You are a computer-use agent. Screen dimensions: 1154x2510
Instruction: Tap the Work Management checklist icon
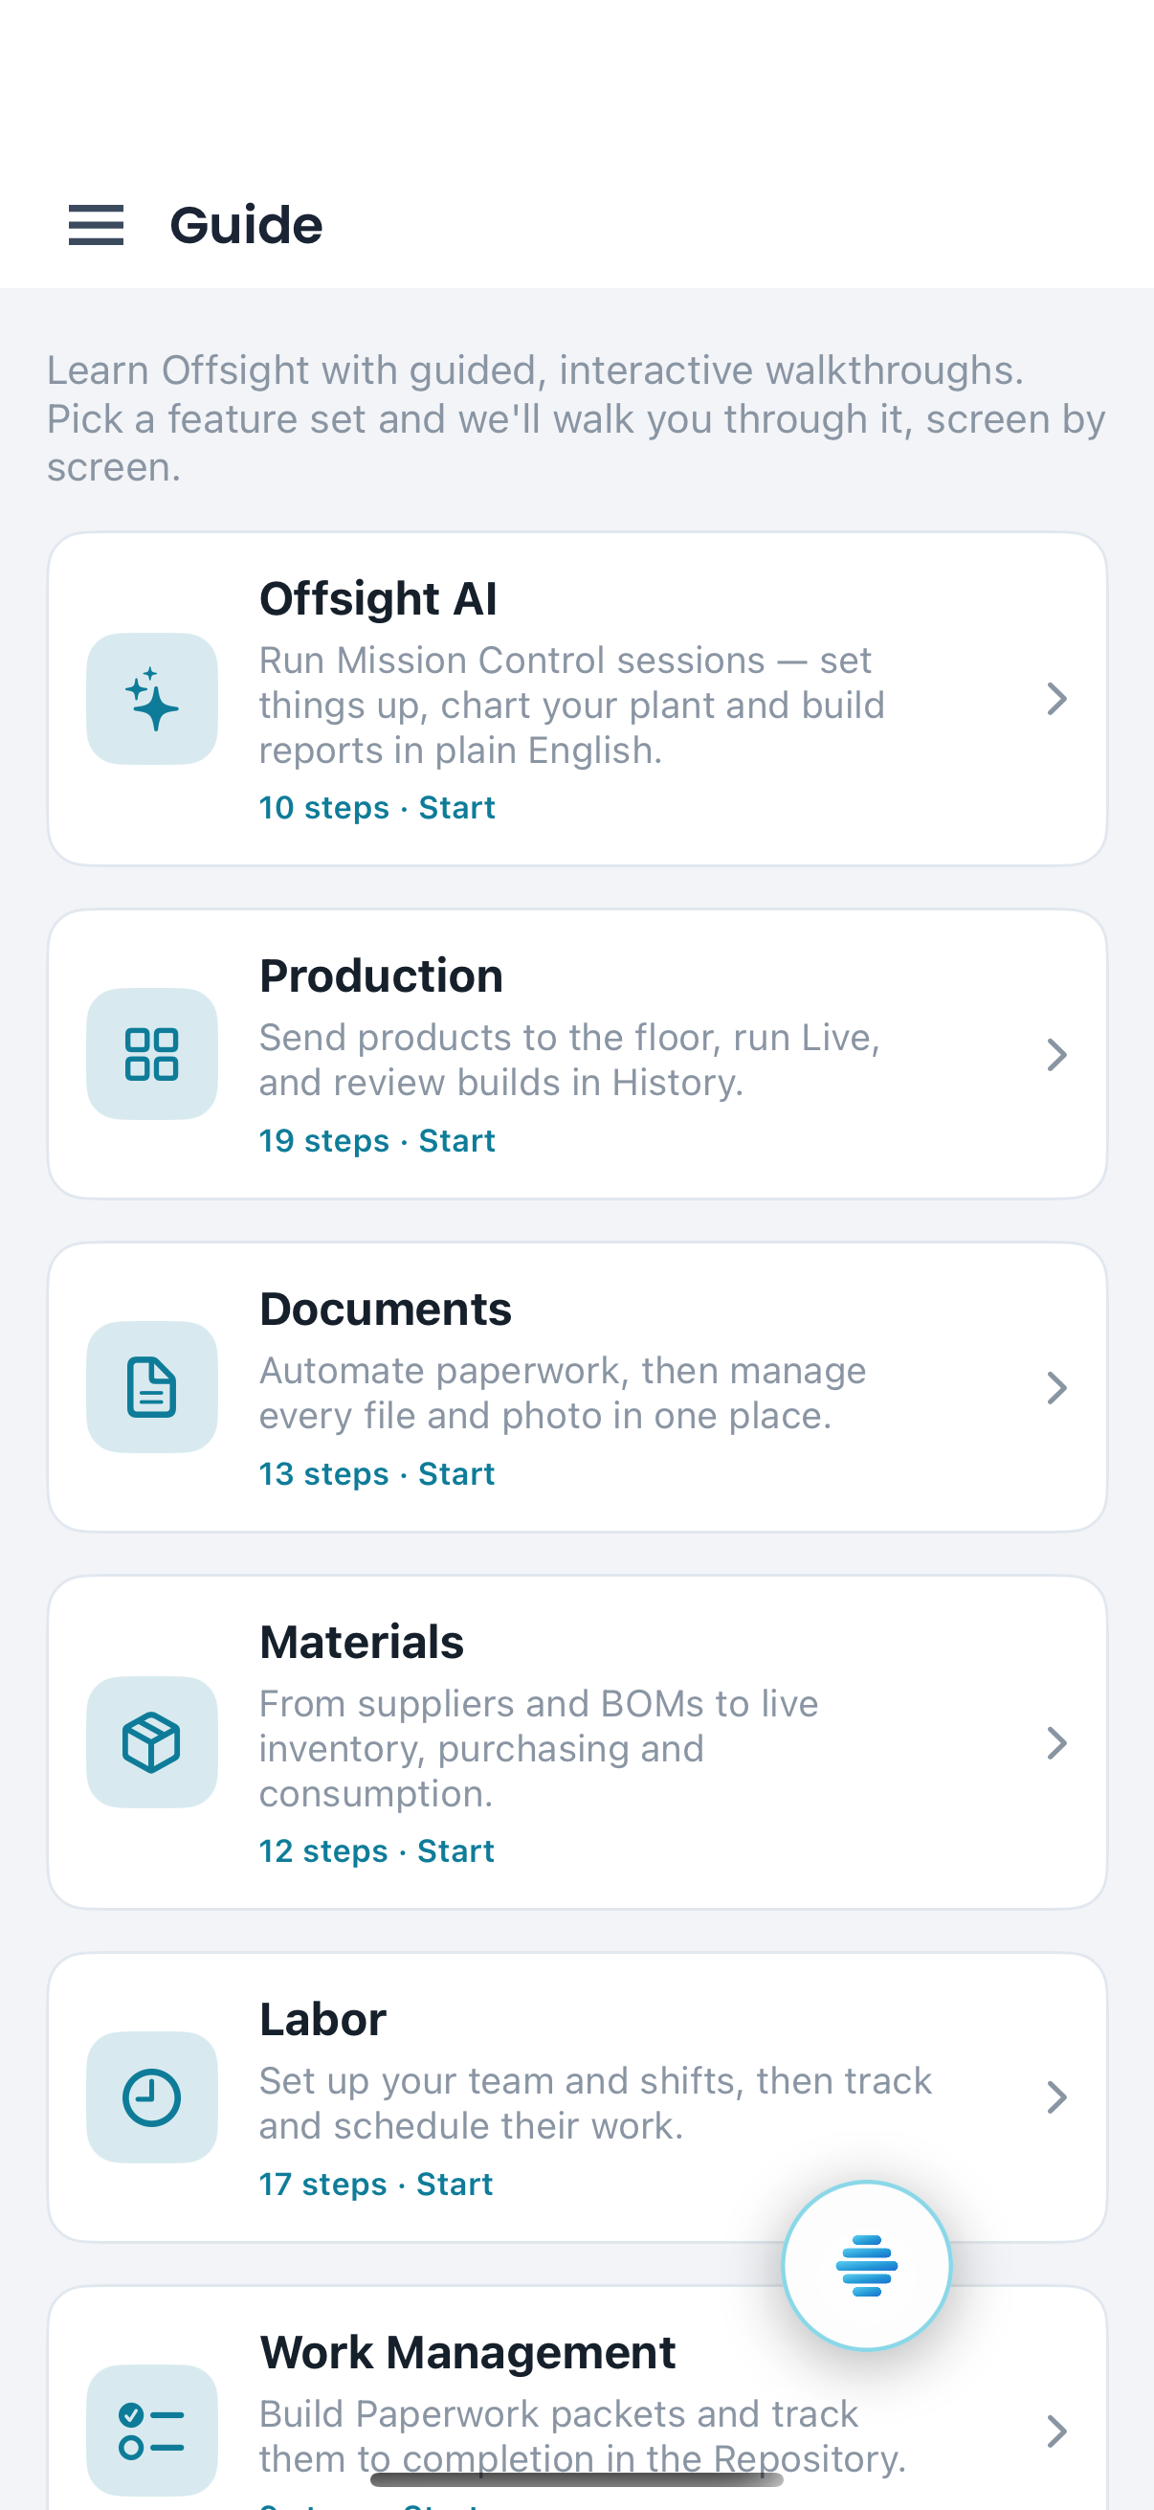click(152, 2430)
